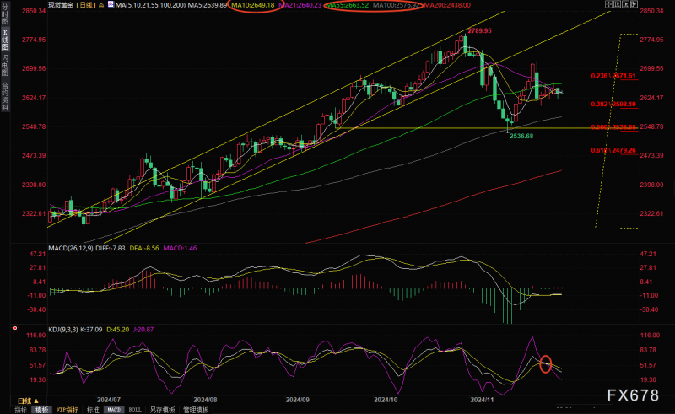Viewport: 675px width, 414px height.
Task: Click the small round icon after 日线 title
Action: [101, 6]
